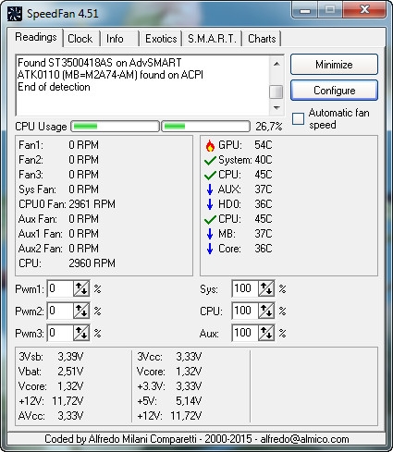
Task: Open the Exotics tab
Action: 161,39
